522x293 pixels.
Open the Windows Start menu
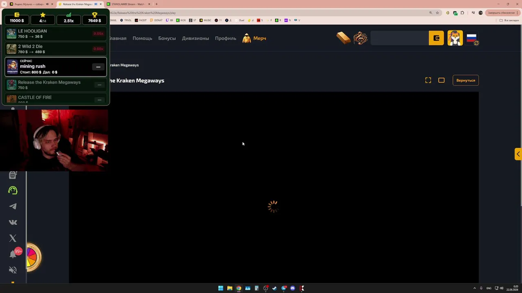tap(221, 288)
